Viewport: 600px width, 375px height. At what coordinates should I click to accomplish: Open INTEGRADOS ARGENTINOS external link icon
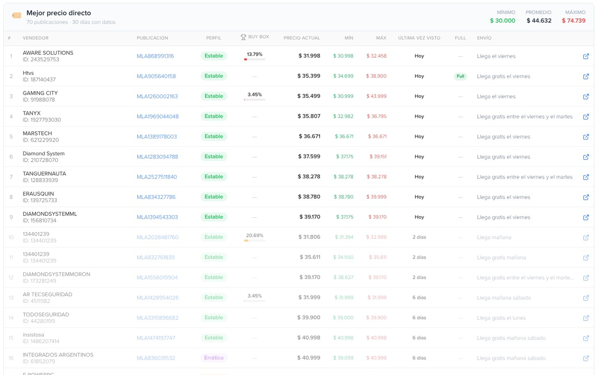coord(586,359)
